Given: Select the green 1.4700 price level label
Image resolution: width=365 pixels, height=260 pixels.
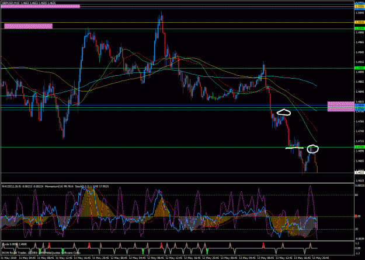Looking at the screenshot, I should pyautogui.click(x=359, y=147).
